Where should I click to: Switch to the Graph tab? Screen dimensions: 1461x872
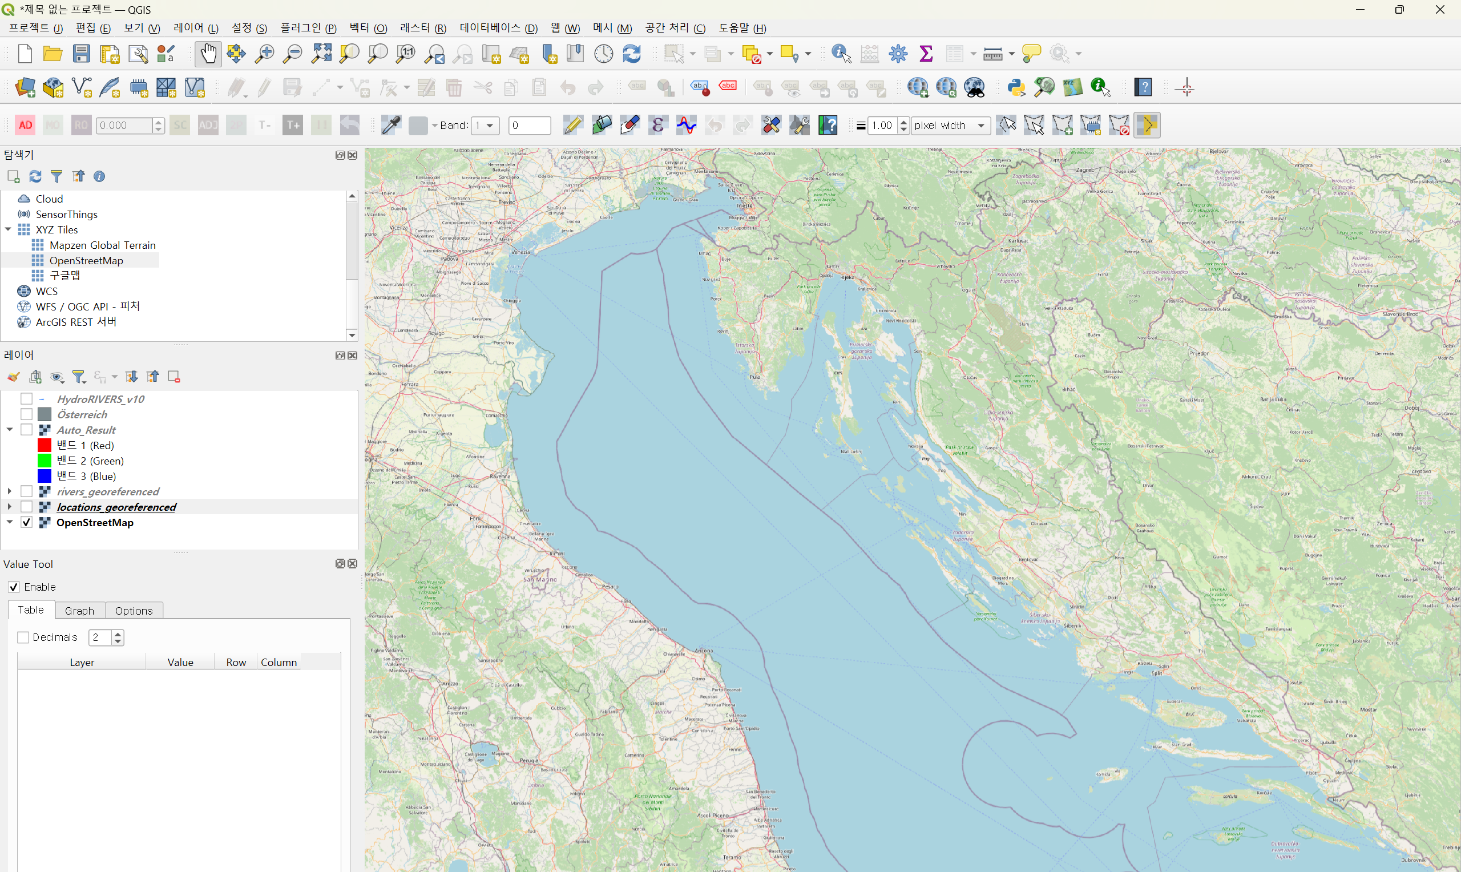(x=79, y=611)
